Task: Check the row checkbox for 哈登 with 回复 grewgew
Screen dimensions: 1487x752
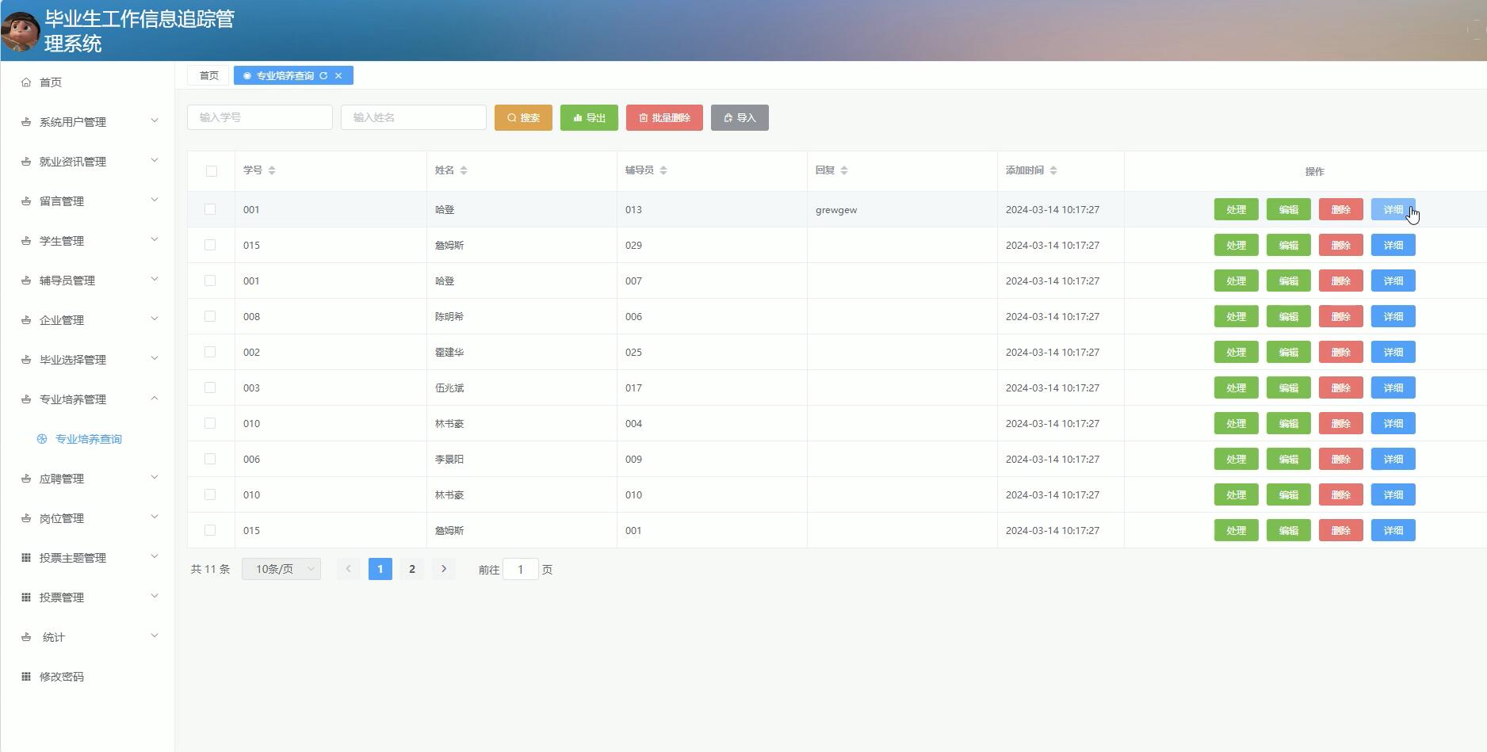Action: click(x=210, y=209)
